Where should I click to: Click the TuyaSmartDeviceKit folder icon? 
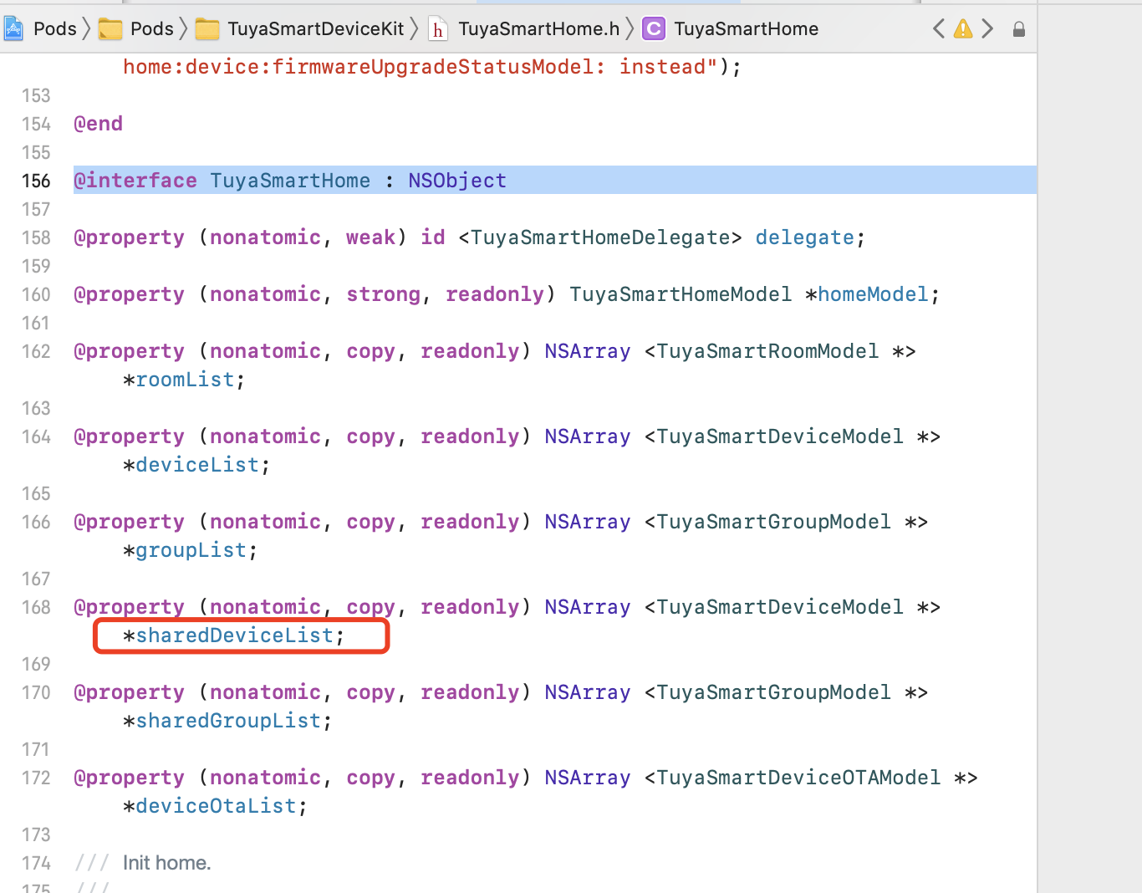coord(207,29)
